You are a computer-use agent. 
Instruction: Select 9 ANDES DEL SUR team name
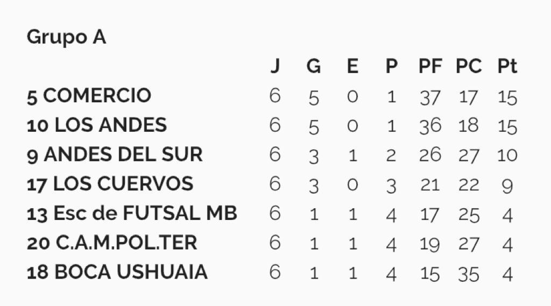pos(115,154)
